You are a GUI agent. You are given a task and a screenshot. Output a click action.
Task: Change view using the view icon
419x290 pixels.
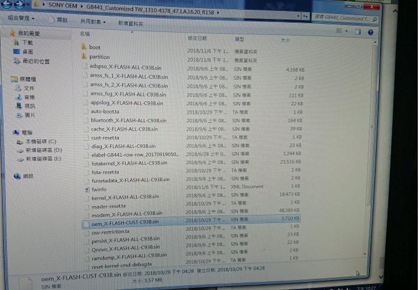tap(339, 31)
